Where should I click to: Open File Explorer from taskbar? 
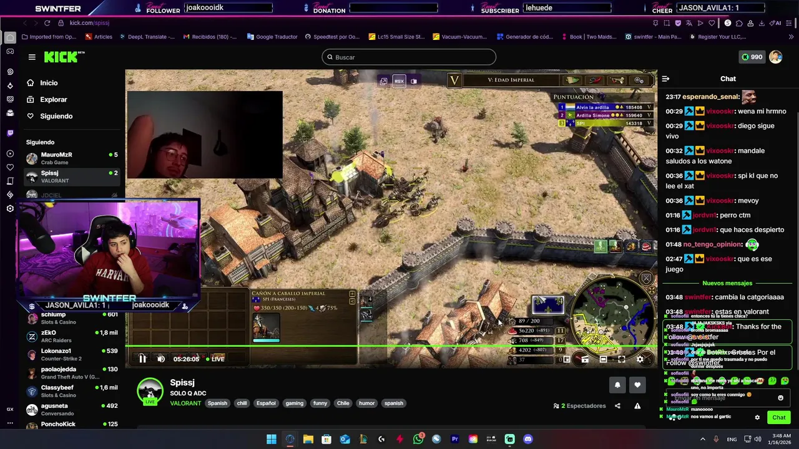point(308,439)
